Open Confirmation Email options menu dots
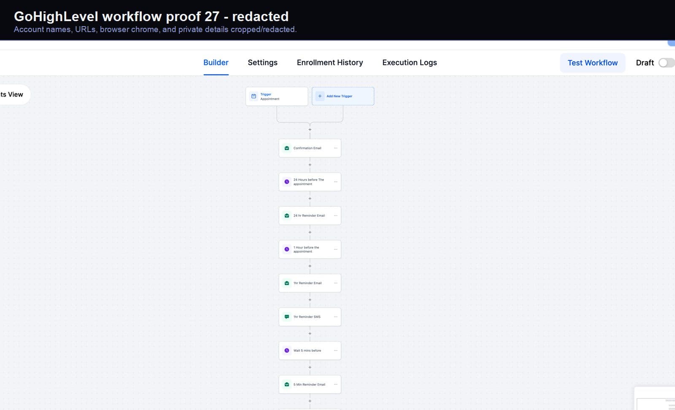 336,148
